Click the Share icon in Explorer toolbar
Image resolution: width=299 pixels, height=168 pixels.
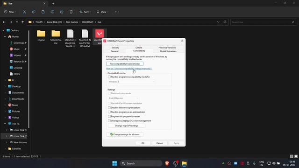tap(62, 12)
